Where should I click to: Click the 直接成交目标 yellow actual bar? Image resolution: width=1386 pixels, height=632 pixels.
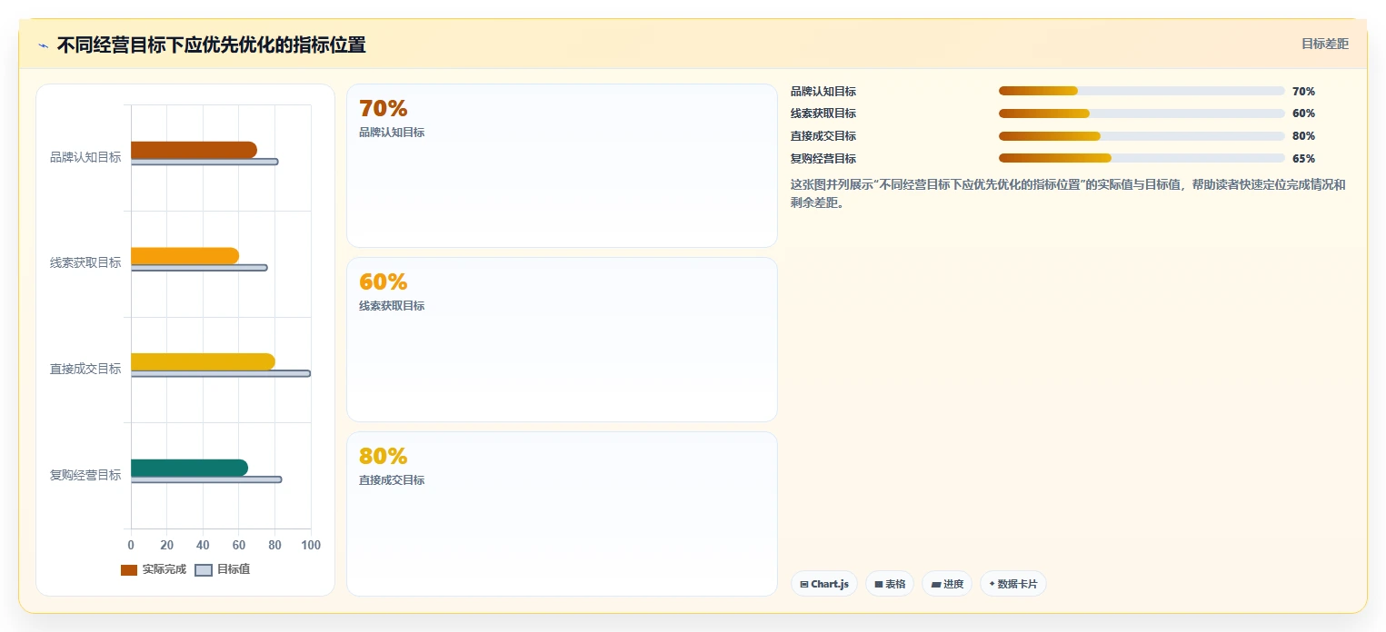pyautogui.click(x=203, y=361)
